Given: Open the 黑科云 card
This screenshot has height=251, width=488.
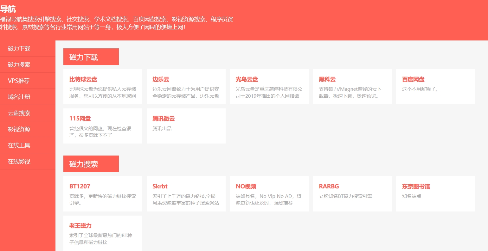Looking at the screenshot, I should click(x=352, y=87).
